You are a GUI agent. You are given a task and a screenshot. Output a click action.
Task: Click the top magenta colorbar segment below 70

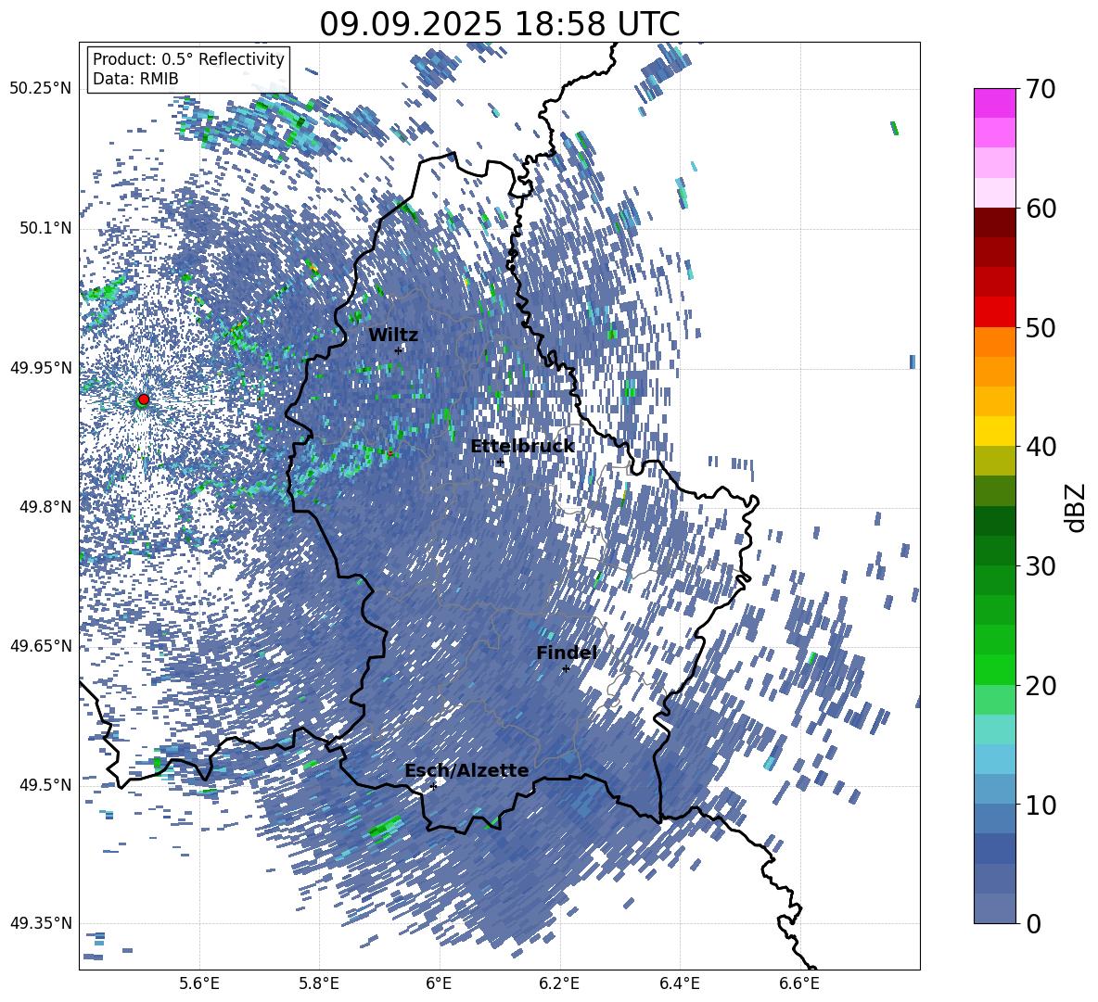pos(994,104)
